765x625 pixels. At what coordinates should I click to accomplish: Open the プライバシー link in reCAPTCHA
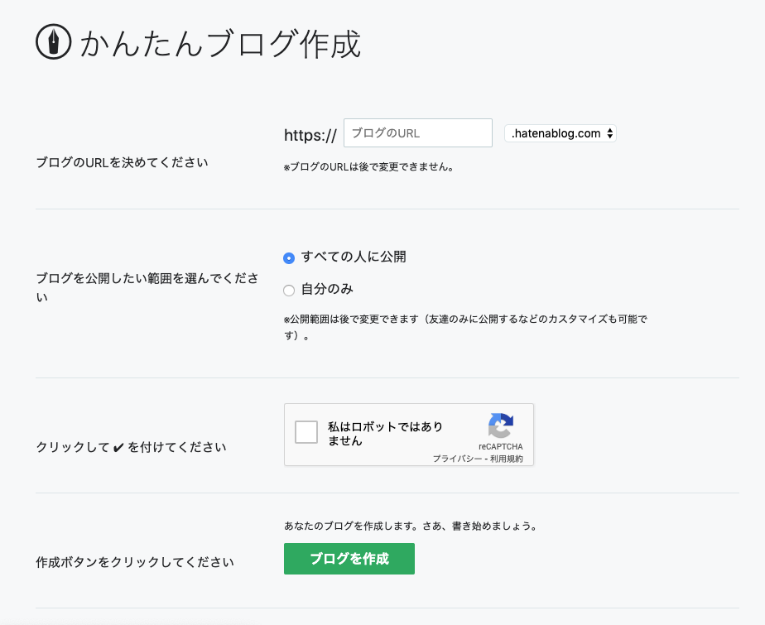(457, 459)
